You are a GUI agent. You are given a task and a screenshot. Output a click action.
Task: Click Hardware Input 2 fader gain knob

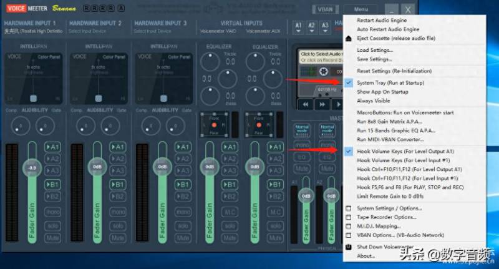(97, 167)
